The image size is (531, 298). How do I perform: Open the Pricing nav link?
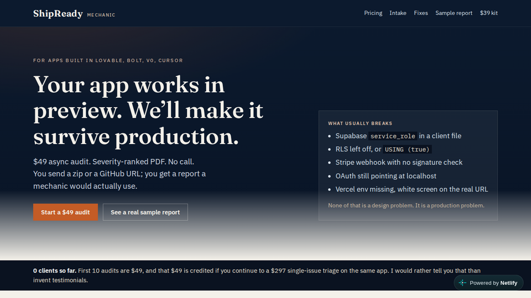pos(373,13)
